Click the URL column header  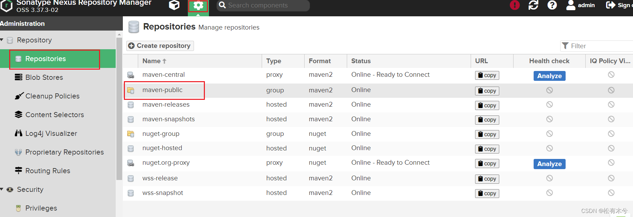492,61
